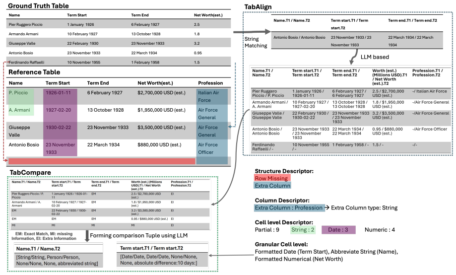Viewport: 456px width, 275px height.
Task: Click the TabCompare title
Action: pos(30,173)
